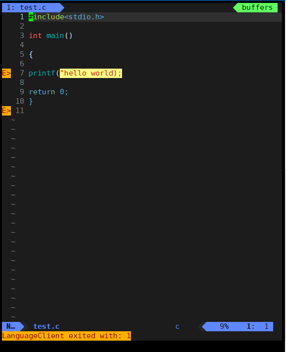The height and width of the screenshot is (352, 286).
Task: Click line number 4 in gutter
Action: (x=22, y=45)
